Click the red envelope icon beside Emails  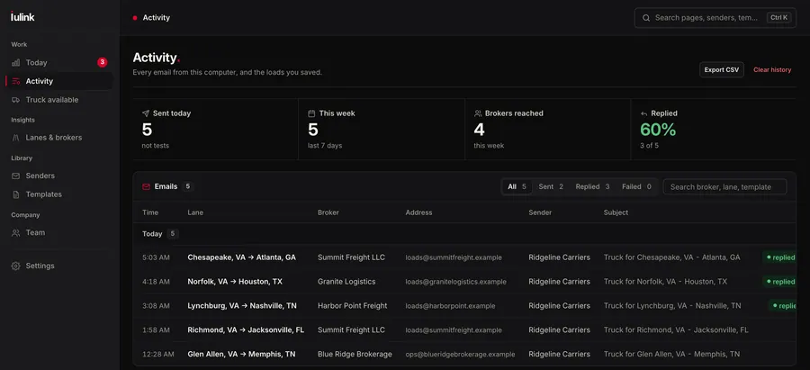pyautogui.click(x=146, y=186)
